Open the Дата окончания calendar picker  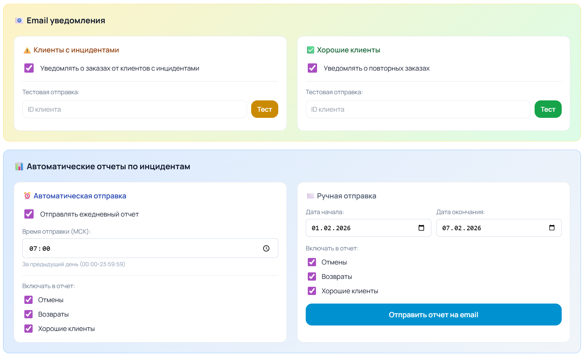552,227
